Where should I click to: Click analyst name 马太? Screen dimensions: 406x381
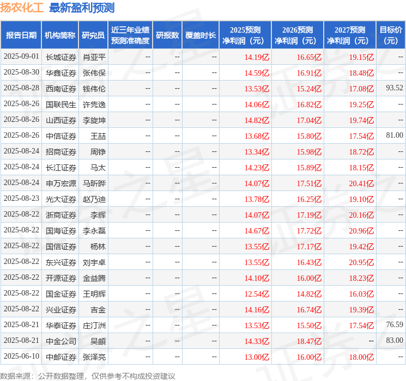click(x=98, y=168)
